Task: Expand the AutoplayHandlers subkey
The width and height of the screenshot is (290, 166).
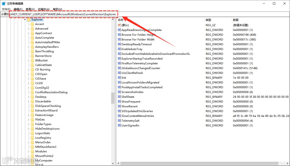Action: pyautogui.click(x=28, y=47)
